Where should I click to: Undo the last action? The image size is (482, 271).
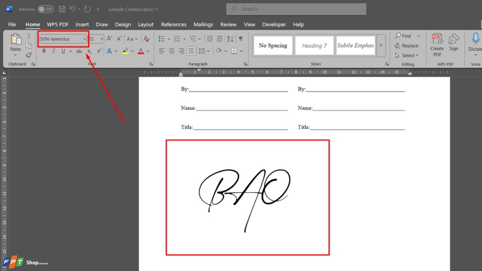coord(72,9)
